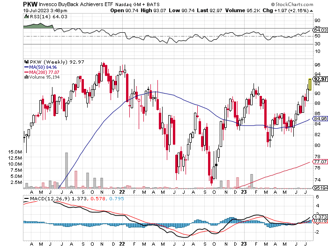This screenshot has width=328, height=248.
Task: Click the Open 90.74 value in header
Action: point(124,10)
